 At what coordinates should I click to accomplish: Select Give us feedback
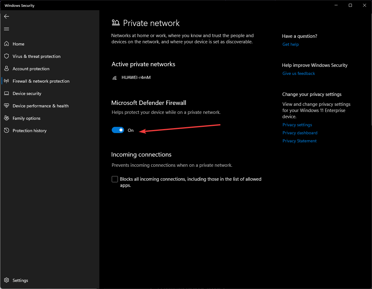pyautogui.click(x=298, y=73)
